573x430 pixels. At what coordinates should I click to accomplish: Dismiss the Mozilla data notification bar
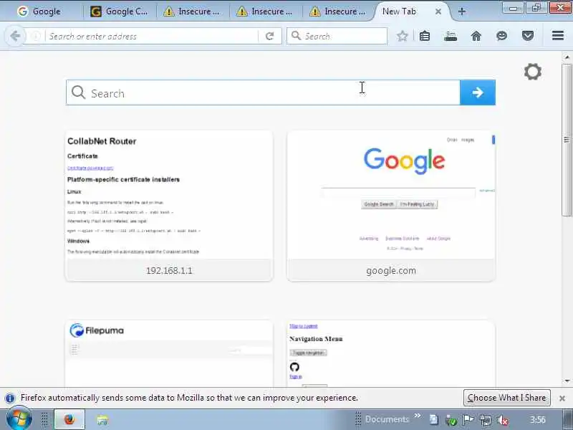point(562,398)
